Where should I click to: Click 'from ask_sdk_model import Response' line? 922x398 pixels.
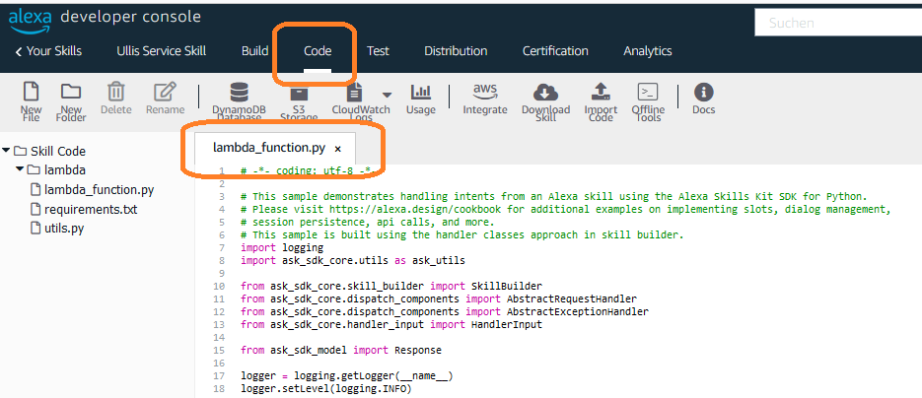pyautogui.click(x=341, y=351)
